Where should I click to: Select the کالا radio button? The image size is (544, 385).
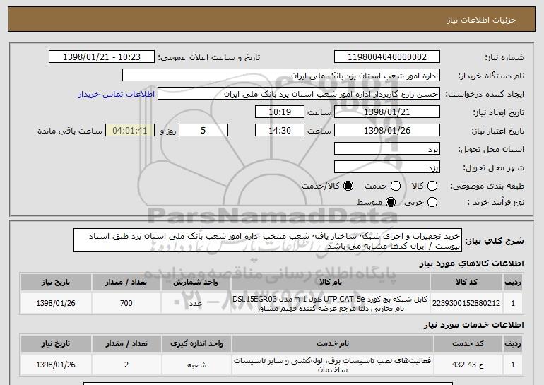[432, 186]
